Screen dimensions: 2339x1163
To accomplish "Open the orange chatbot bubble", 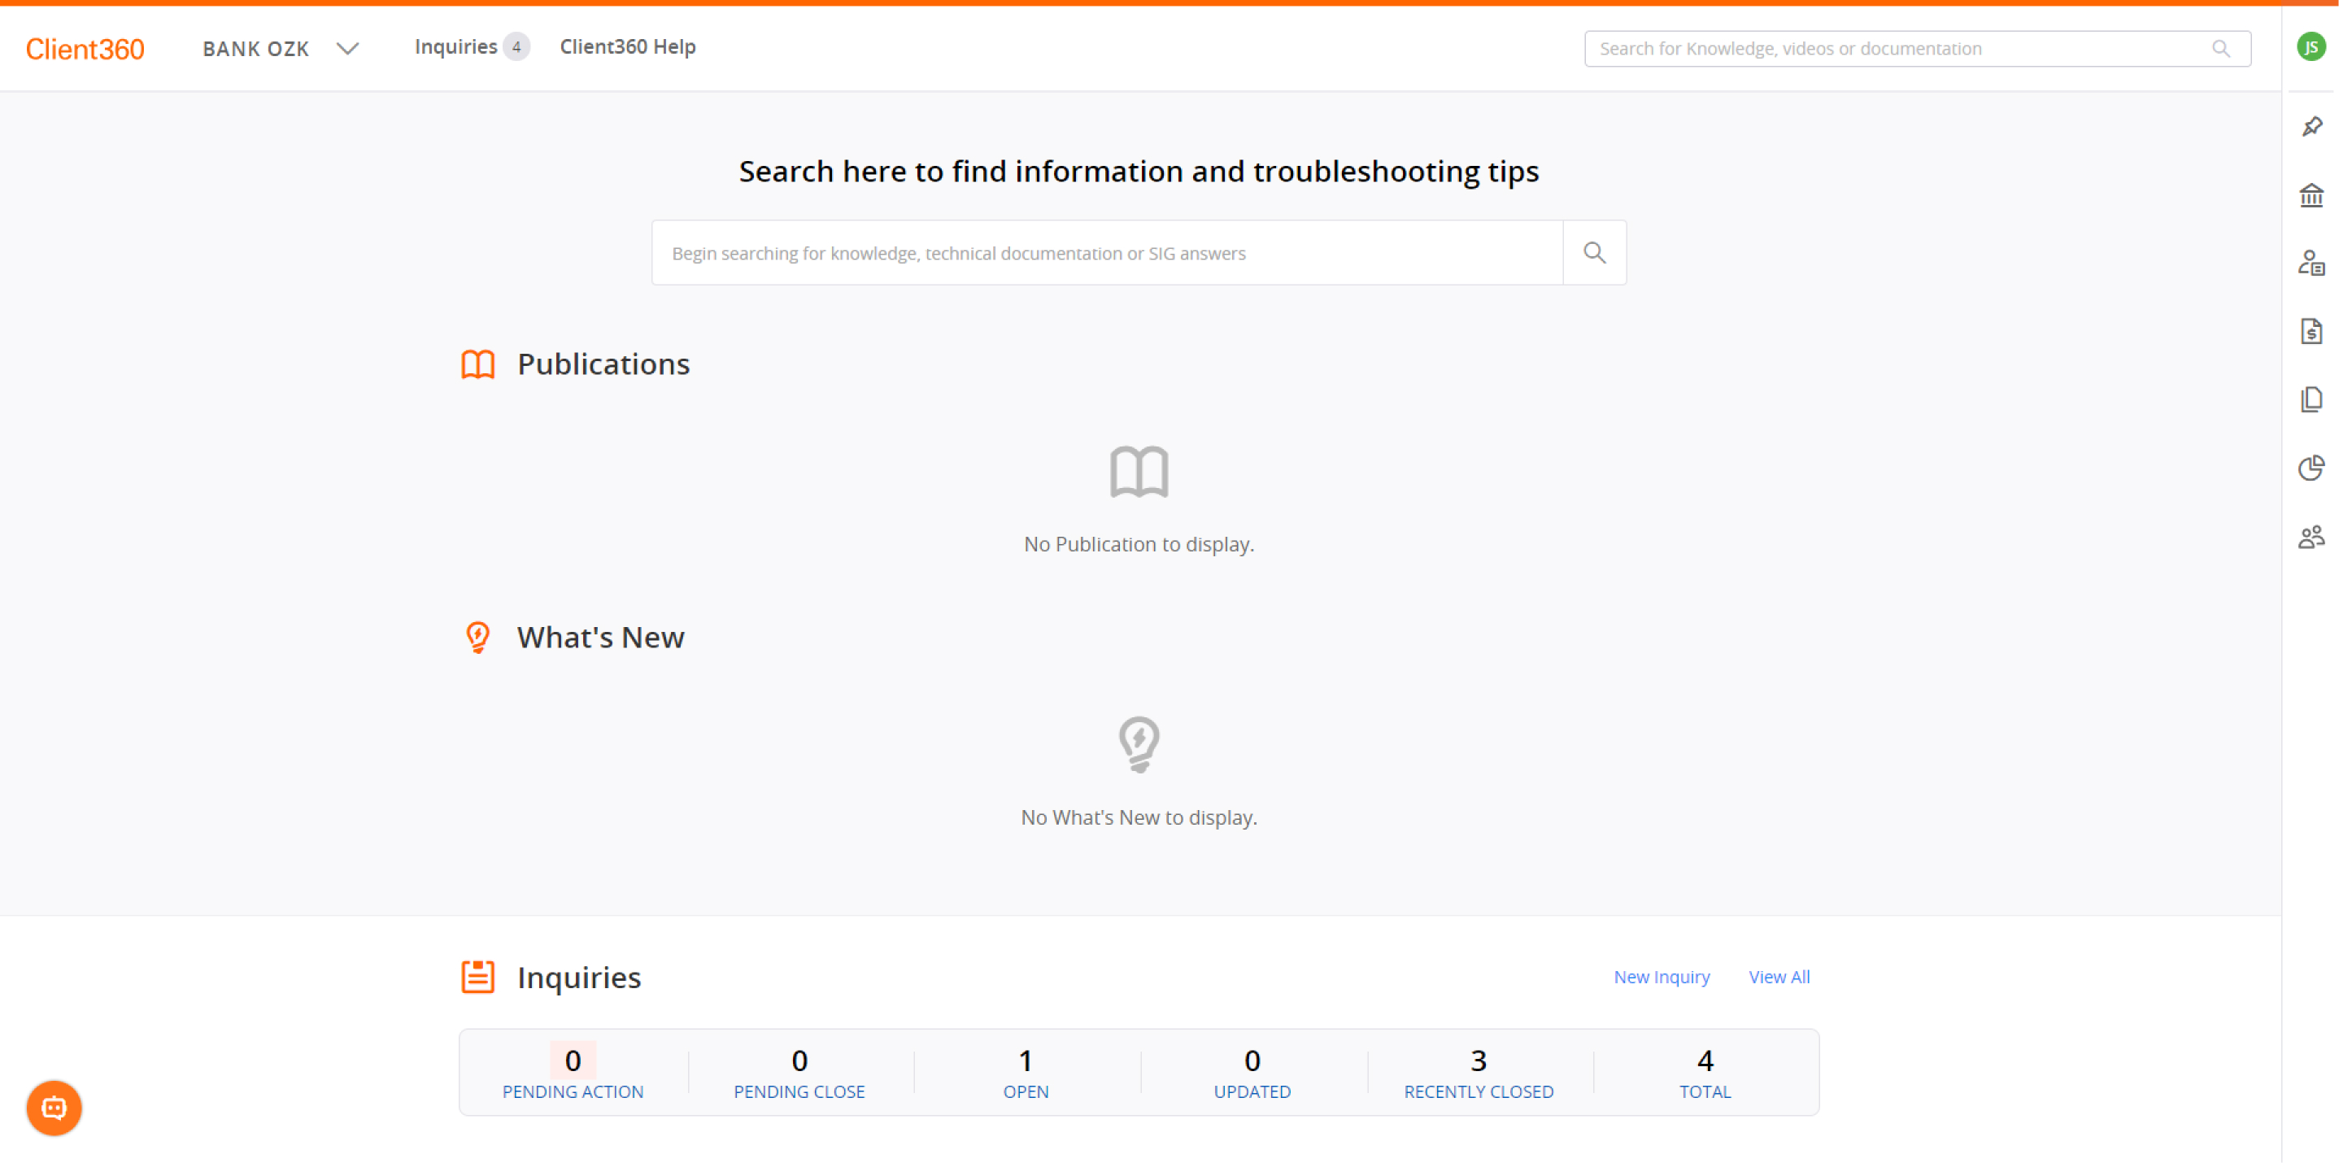I will coord(54,1108).
